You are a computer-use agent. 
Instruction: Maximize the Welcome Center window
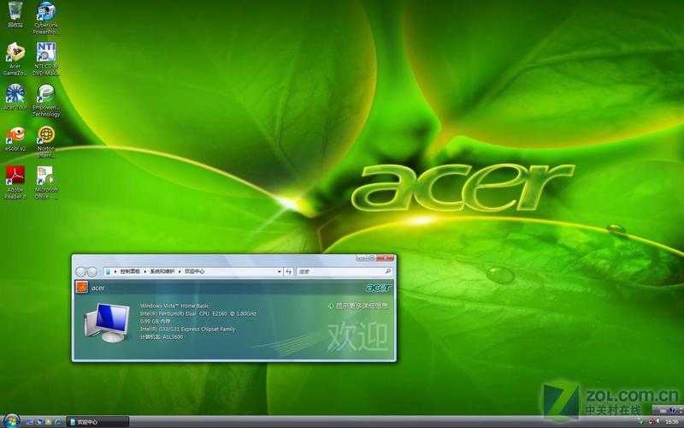[x=371, y=258]
